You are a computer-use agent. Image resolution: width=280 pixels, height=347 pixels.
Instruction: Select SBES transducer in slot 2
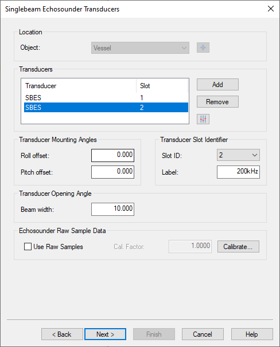106,107
